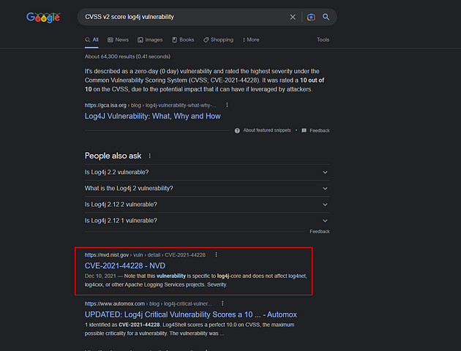The image size is (461, 351).
Task: Open the More search options menu
Action: [x=251, y=39]
